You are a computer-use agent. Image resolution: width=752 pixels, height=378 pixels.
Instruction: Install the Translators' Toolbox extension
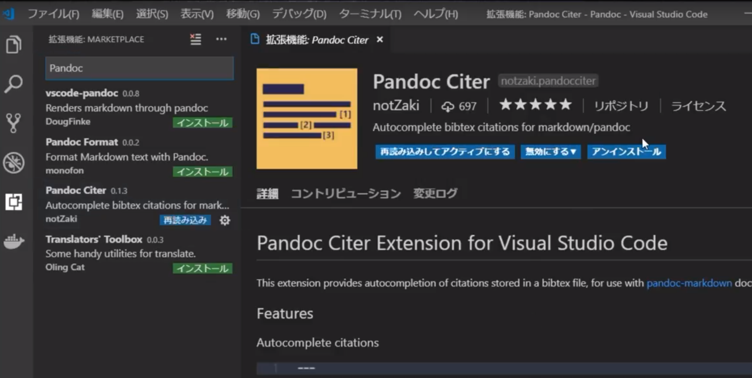(202, 268)
